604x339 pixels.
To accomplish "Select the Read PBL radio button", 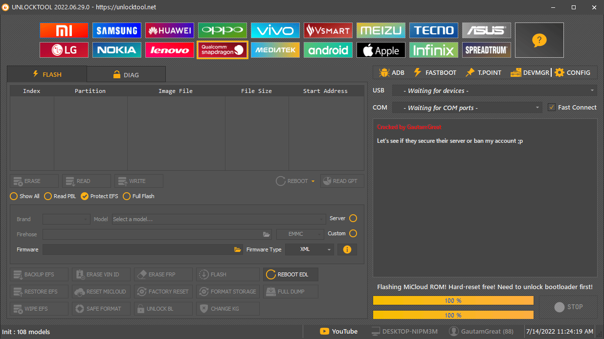I will [x=47, y=196].
